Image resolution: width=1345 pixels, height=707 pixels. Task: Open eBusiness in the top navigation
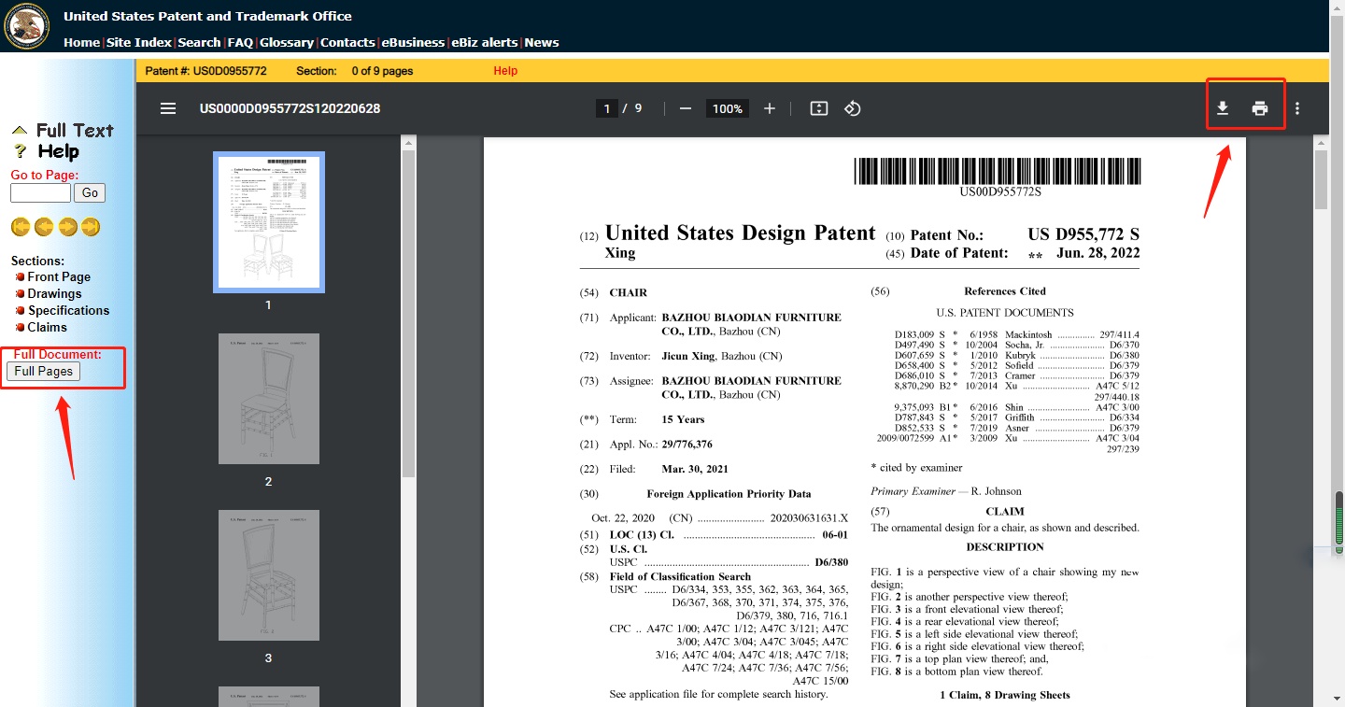point(413,42)
